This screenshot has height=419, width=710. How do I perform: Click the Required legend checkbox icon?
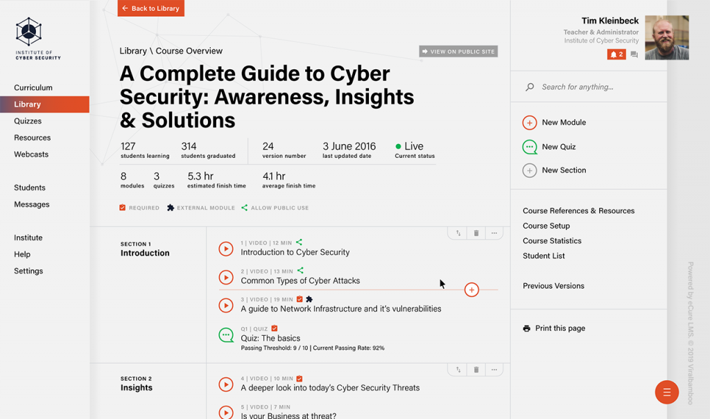(x=122, y=208)
